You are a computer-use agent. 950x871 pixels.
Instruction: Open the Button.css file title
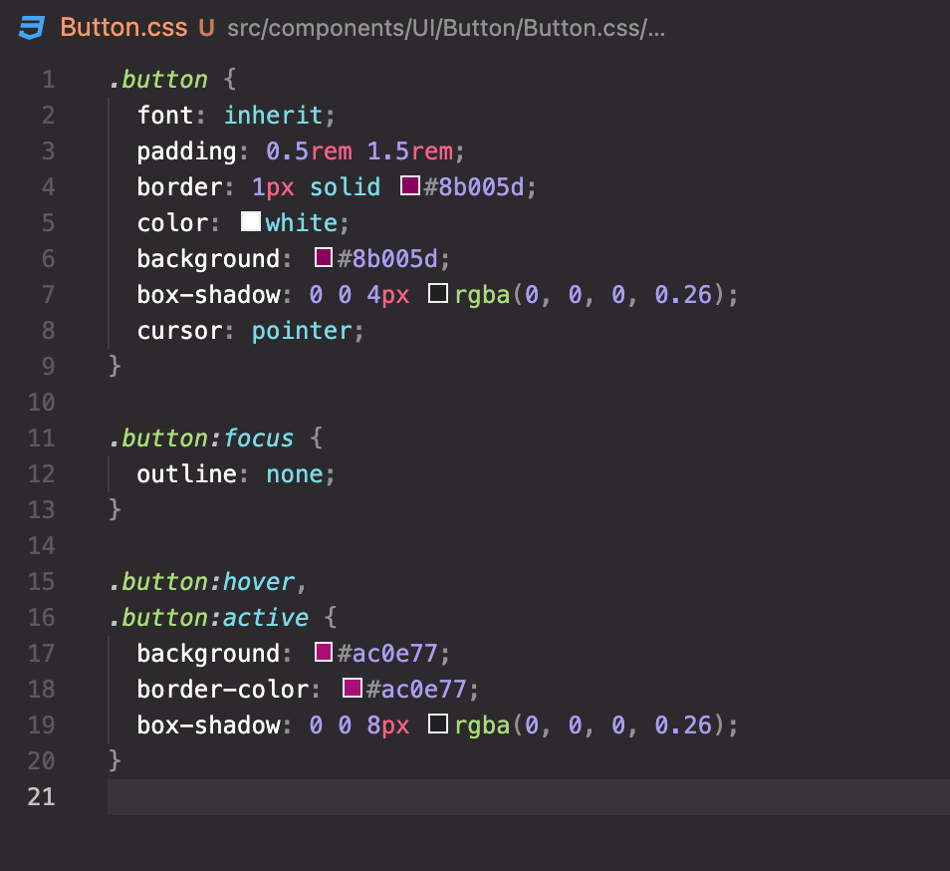point(123,28)
